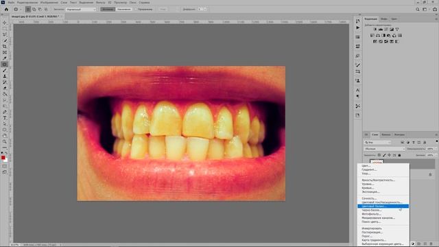Choose Цветовой баланс from the adjustment menu
This screenshot has width=439, height=247.
(383, 206)
